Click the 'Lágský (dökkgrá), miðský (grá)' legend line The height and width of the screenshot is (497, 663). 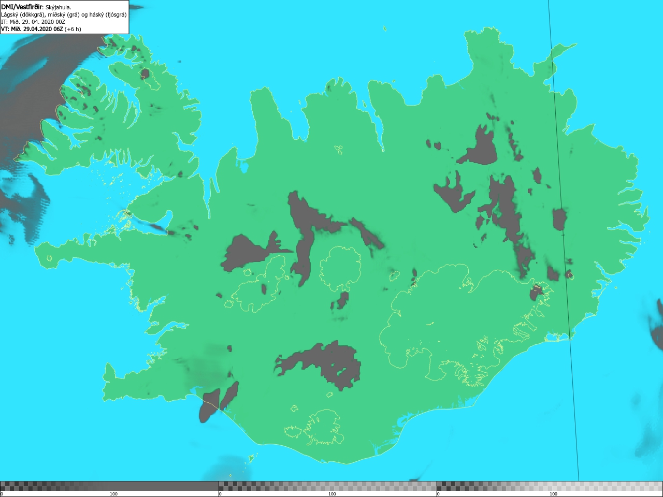[x=64, y=14]
